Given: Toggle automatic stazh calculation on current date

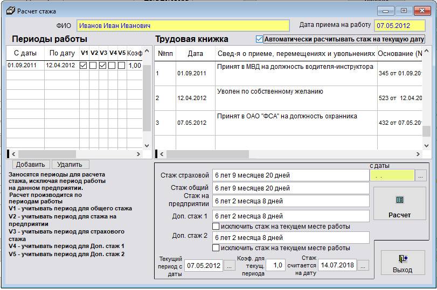Looking at the screenshot, I should click(260, 39).
